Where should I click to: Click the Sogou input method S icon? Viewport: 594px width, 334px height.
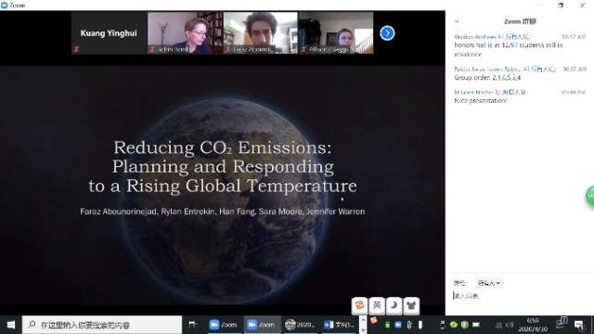click(359, 305)
